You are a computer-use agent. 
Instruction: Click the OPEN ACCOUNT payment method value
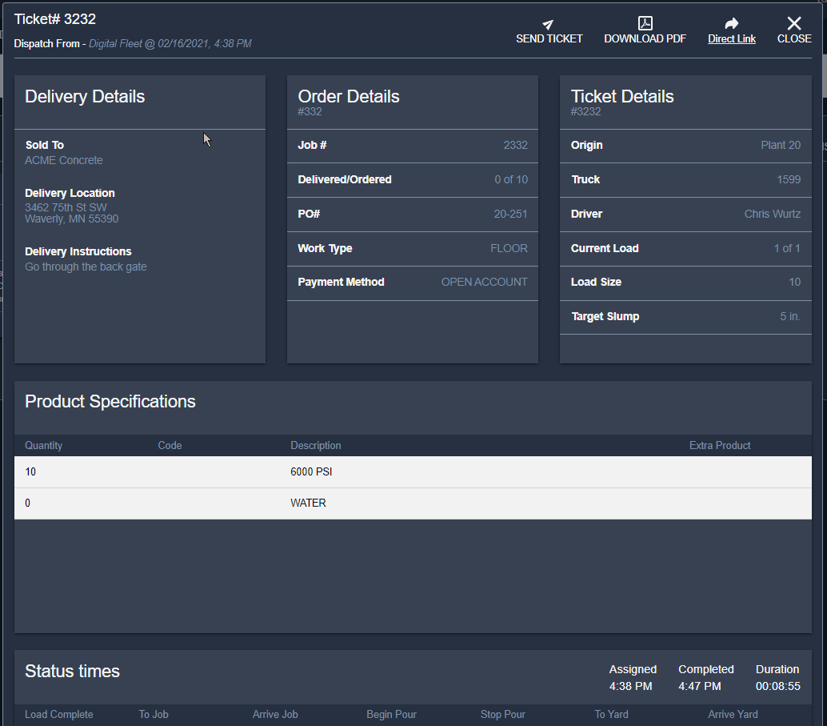(484, 283)
